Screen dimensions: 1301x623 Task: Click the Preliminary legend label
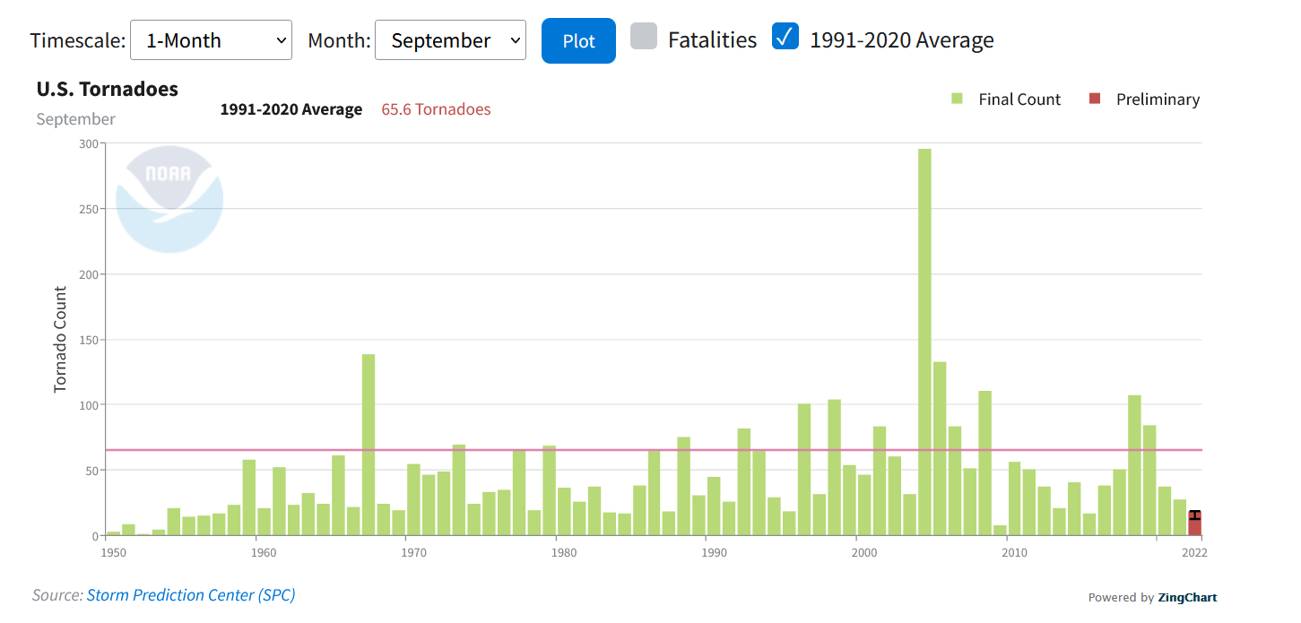point(1158,100)
